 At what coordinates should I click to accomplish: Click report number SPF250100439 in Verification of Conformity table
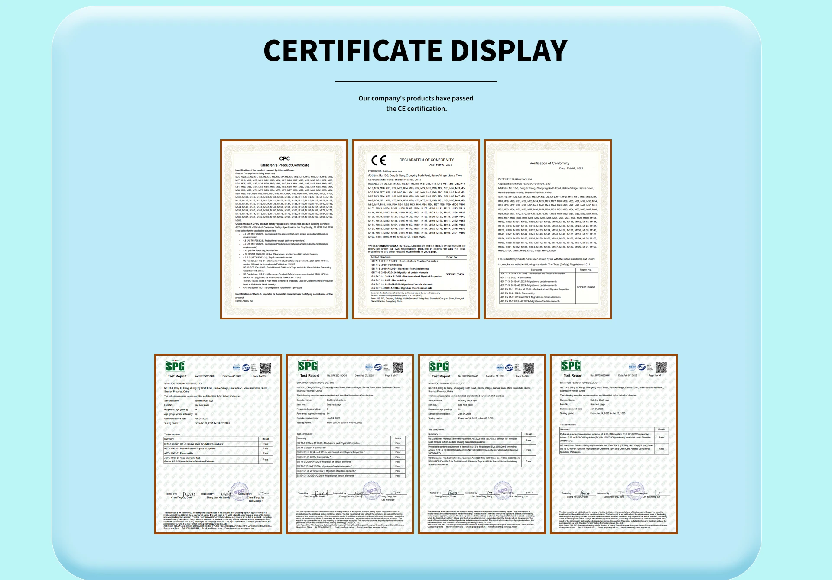(x=585, y=287)
